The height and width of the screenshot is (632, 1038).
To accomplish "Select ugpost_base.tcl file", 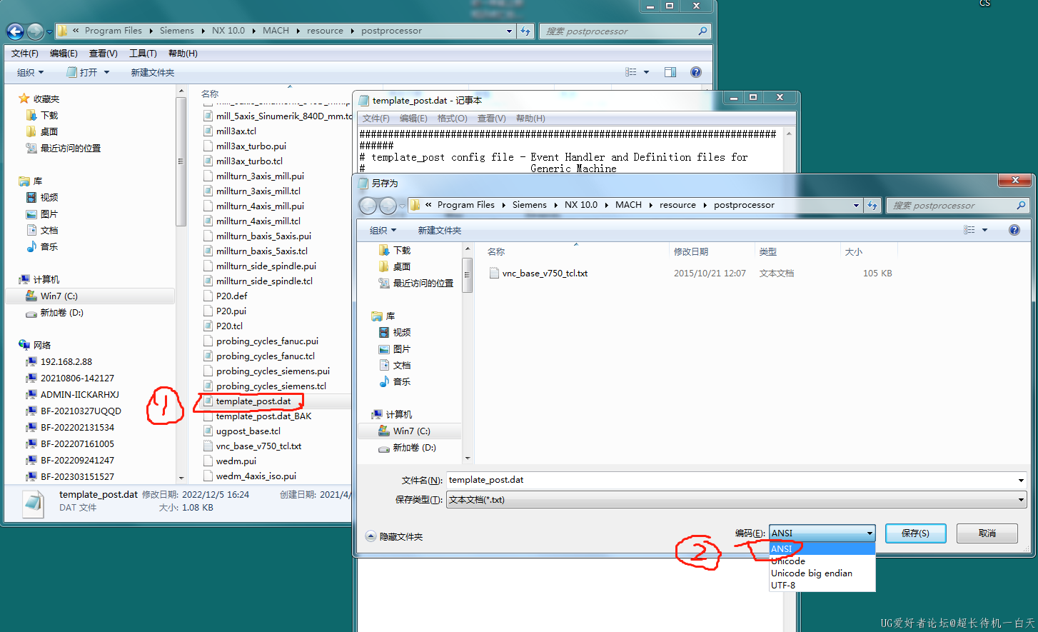I will (248, 431).
